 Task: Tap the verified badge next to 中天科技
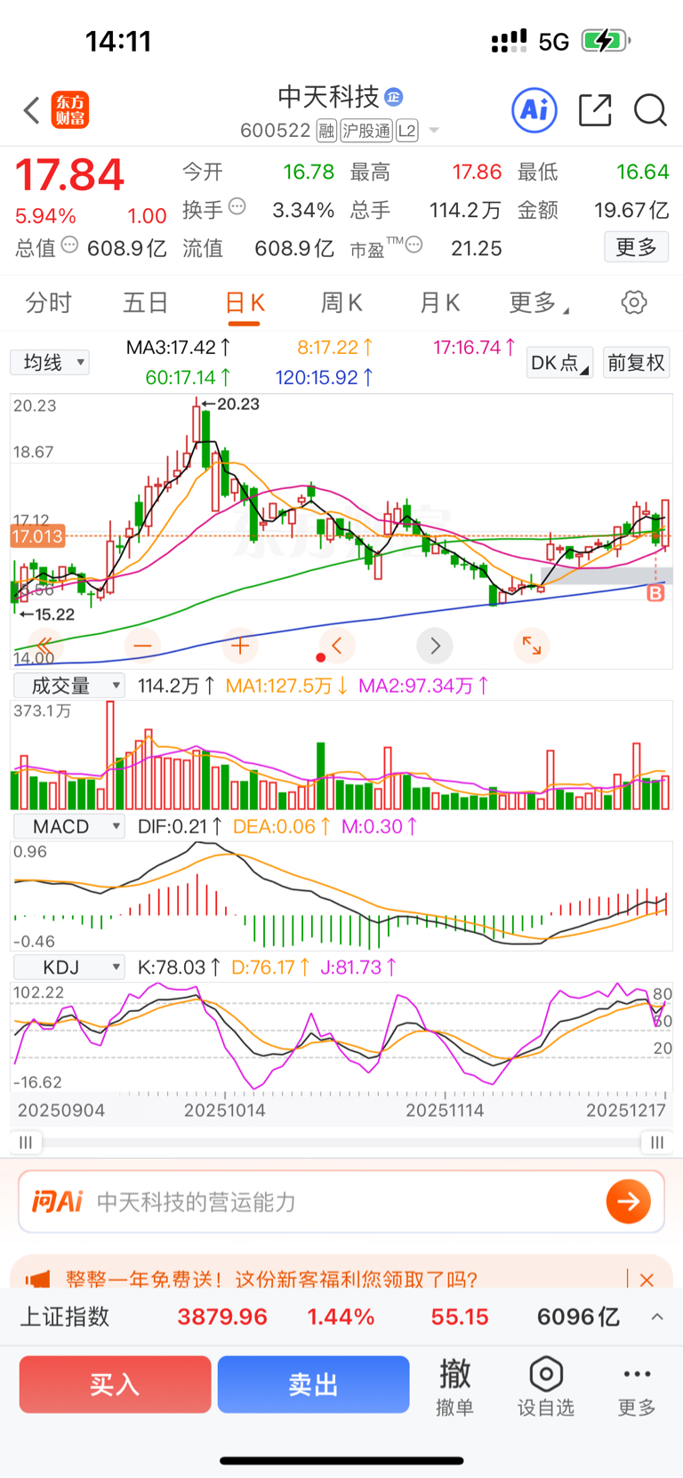tap(393, 97)
